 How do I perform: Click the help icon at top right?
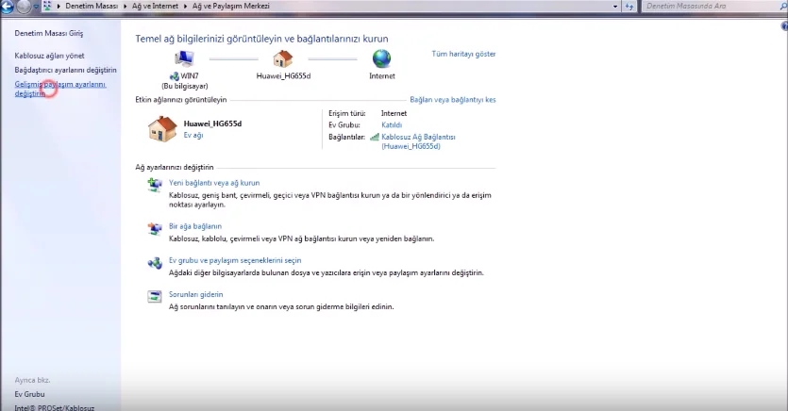[784, 26]
